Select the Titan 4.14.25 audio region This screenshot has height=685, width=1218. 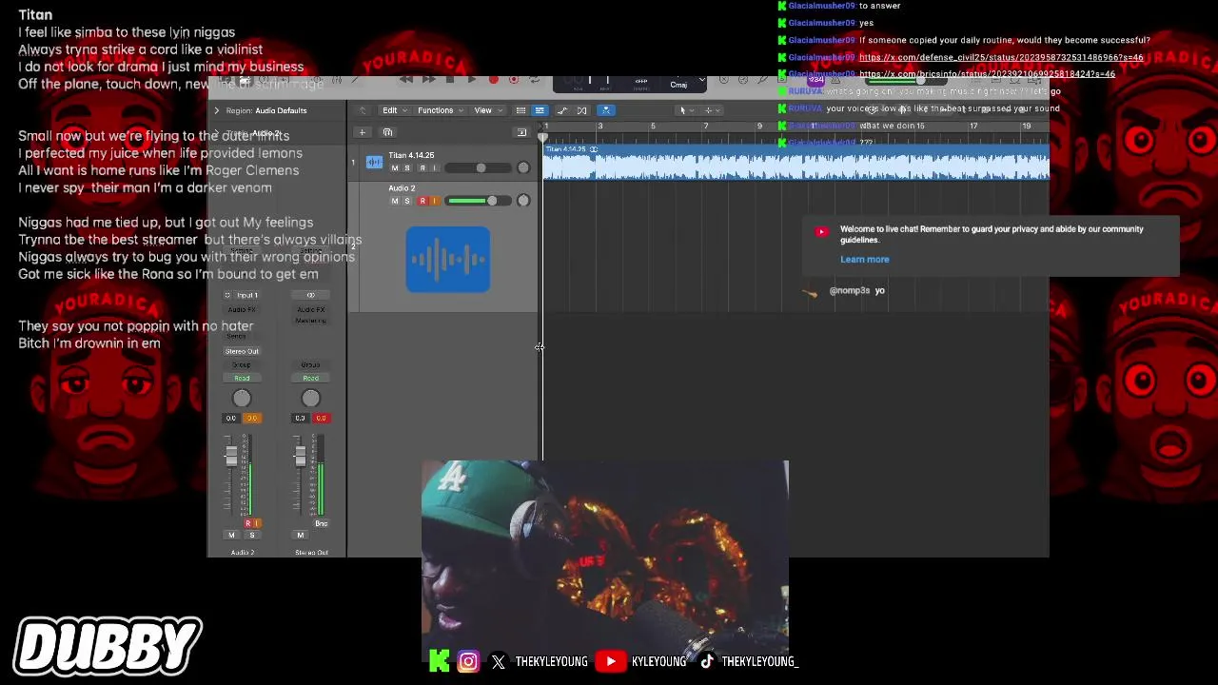[x=796, y=162]
